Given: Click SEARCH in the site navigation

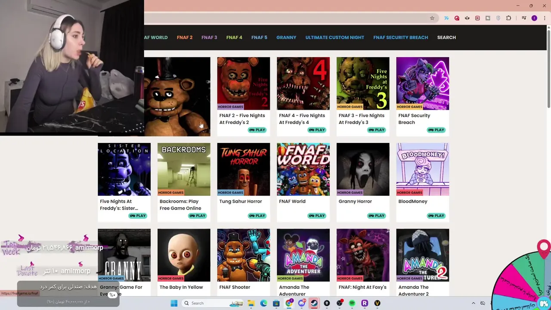Looking at the screenshot, I should [446, 37].
